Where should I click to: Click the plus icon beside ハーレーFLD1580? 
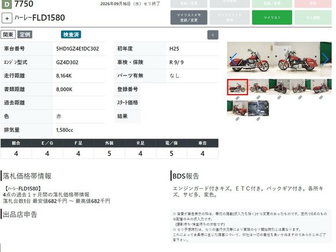pos(7,18)
